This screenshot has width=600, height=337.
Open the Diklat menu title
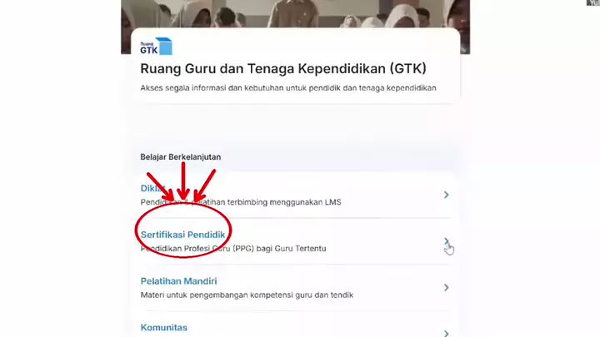[x=152, y=188]
